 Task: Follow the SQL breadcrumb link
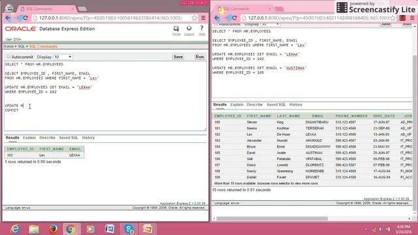(x=21, y=46)
